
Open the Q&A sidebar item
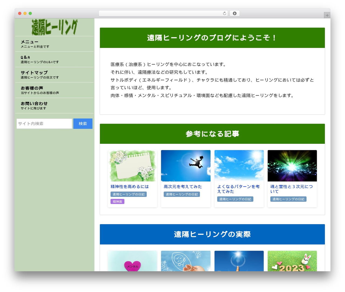[54, 59]
